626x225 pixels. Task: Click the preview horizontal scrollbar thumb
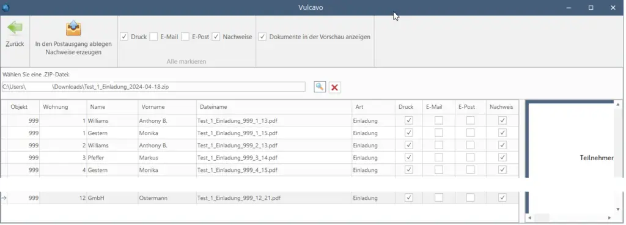pos(542,218)
